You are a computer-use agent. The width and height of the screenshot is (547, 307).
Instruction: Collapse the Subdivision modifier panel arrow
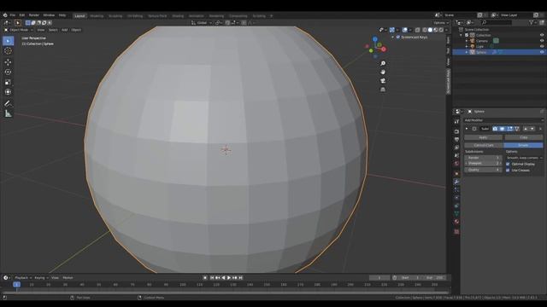[467, 129]
